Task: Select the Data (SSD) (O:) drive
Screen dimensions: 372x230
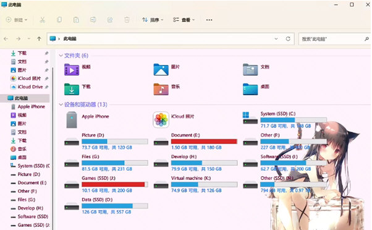Action: [x=106, y=206]
